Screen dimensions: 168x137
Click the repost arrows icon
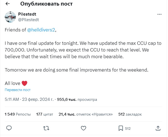[46, 128]
